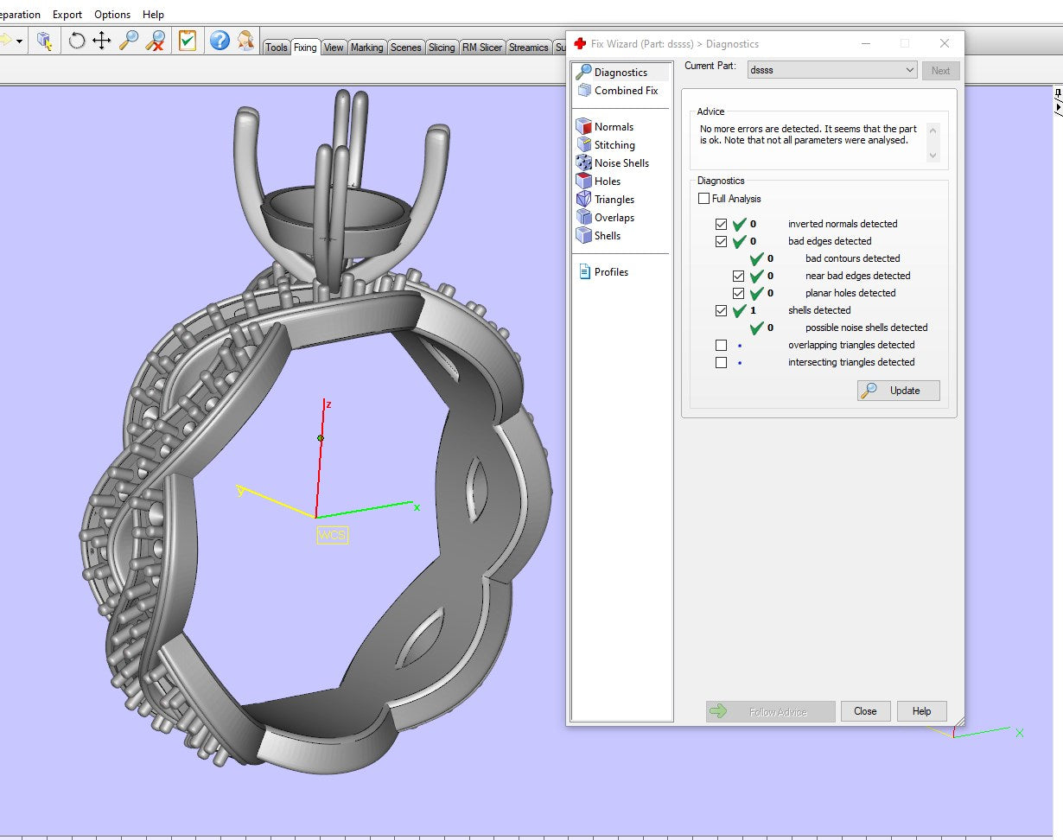This screenshot has height=840, width=1063.
Task: Switch to the Slicing tab
Action: point(441,48)
